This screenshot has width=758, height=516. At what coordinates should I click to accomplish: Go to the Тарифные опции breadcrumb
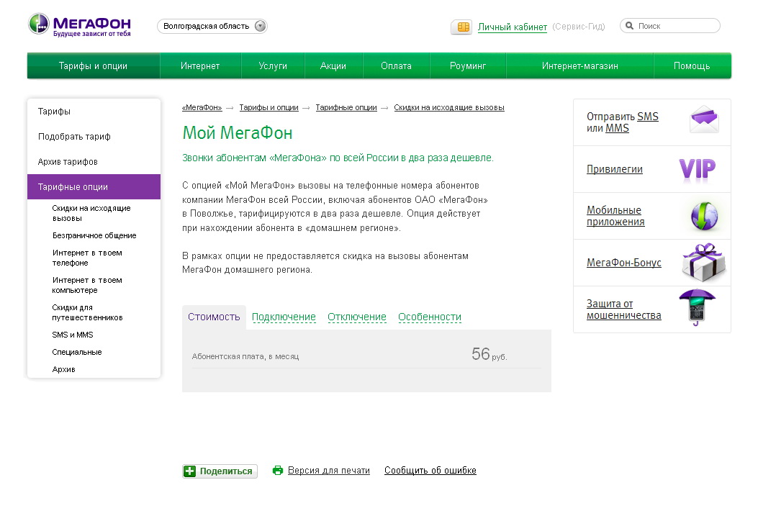point(346,107)
